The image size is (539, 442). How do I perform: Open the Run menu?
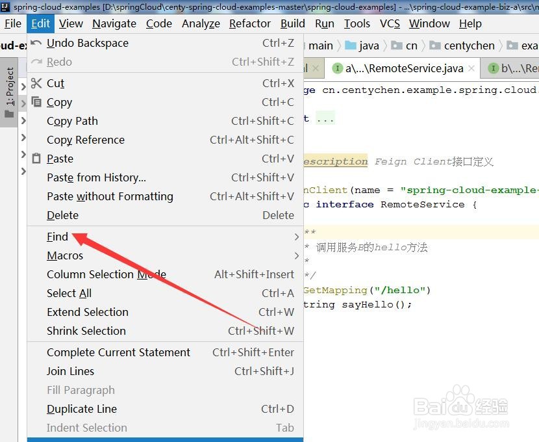click(x=325, y=23)
